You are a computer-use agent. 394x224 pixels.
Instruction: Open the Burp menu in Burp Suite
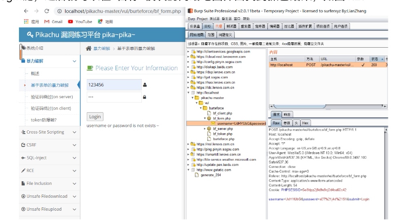pyautogui.click(x=192, y=19)
